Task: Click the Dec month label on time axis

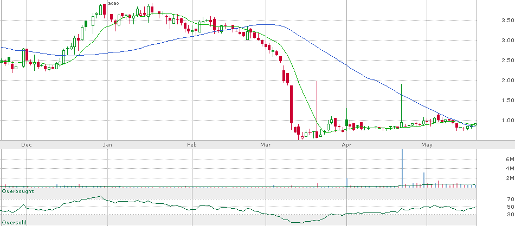Action: (27, 144)
